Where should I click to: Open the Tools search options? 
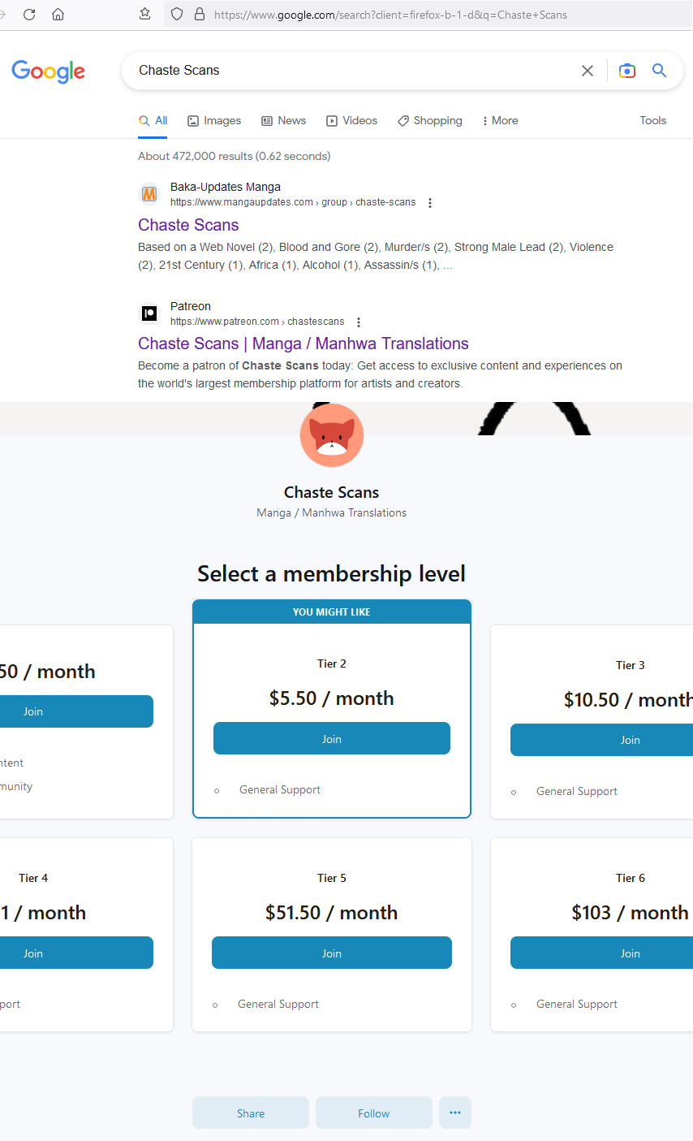652,121
